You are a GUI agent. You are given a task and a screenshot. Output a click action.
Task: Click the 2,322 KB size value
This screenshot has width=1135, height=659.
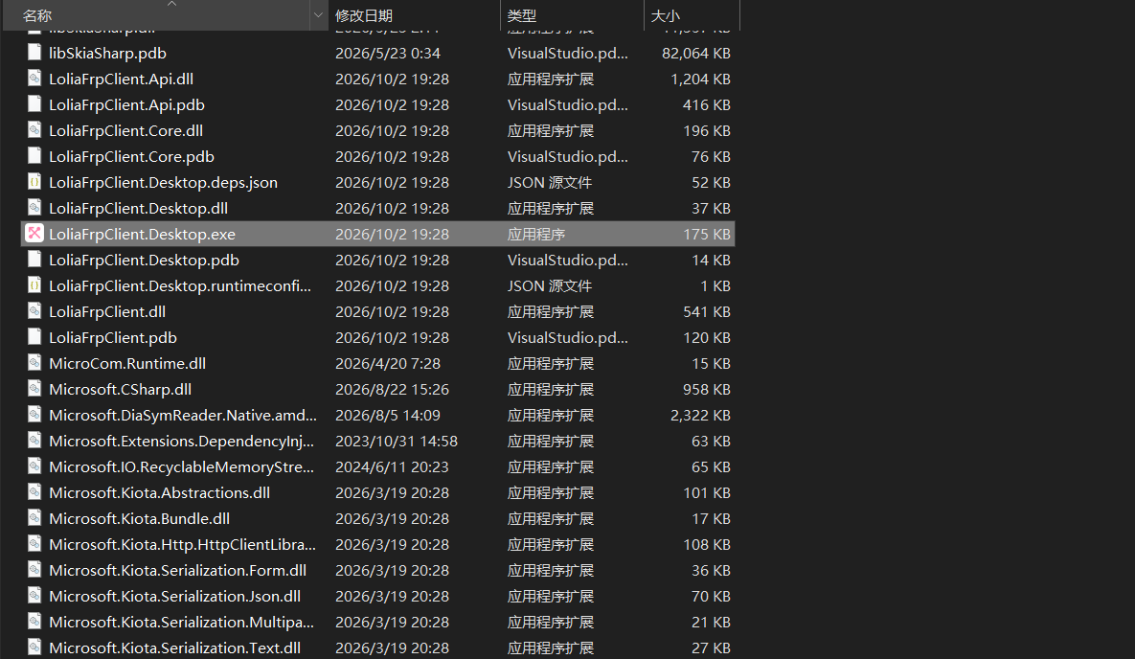point(700,415)
